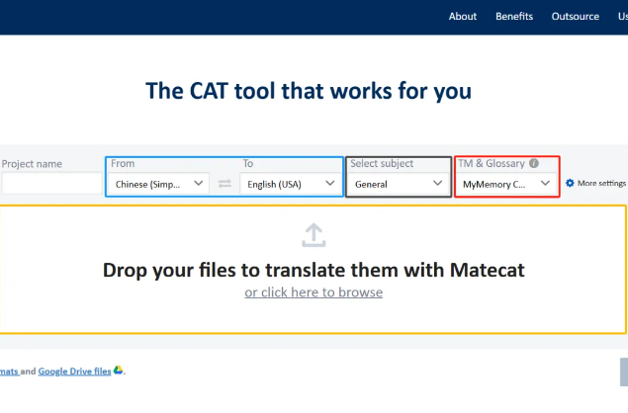Open More settings gear icon
This screenshot has width=628, height=413.
click(x=570, y=184)
